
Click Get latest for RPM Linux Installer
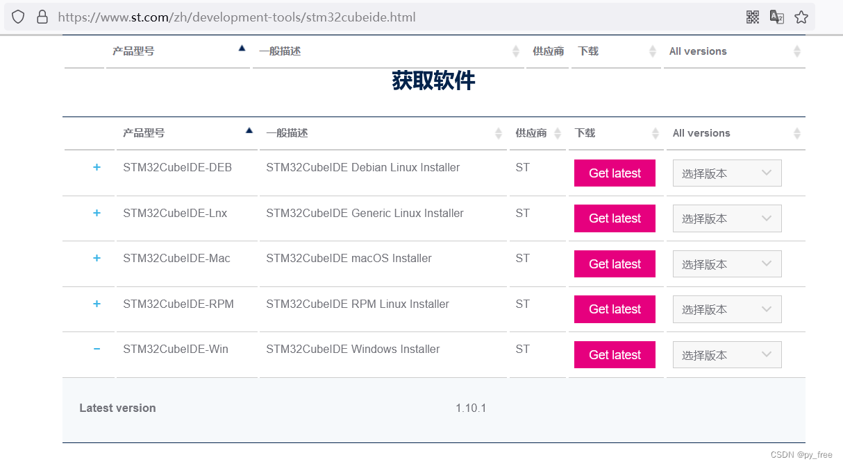[x=615, y=309]
